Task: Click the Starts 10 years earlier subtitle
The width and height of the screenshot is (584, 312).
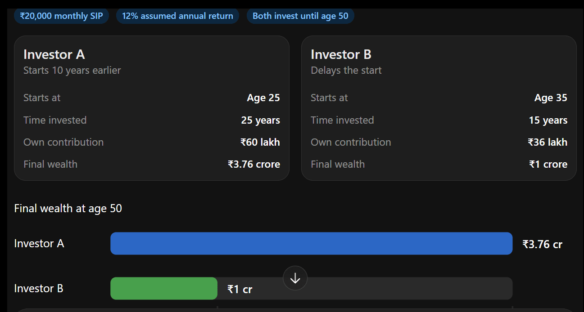Action: 72,70
